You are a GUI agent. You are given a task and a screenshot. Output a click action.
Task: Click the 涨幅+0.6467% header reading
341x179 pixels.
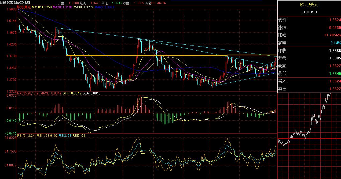155,3
